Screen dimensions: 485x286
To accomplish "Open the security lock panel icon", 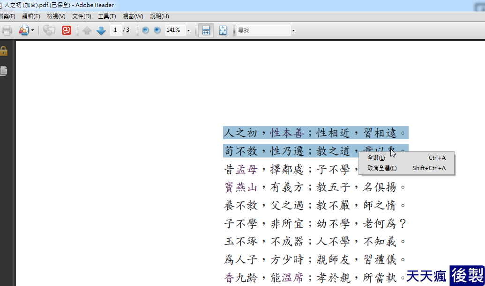I will (3, 51).
